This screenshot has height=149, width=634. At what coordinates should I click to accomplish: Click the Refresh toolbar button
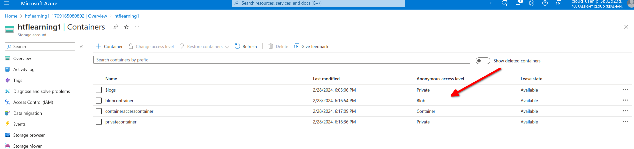[246, 46]
